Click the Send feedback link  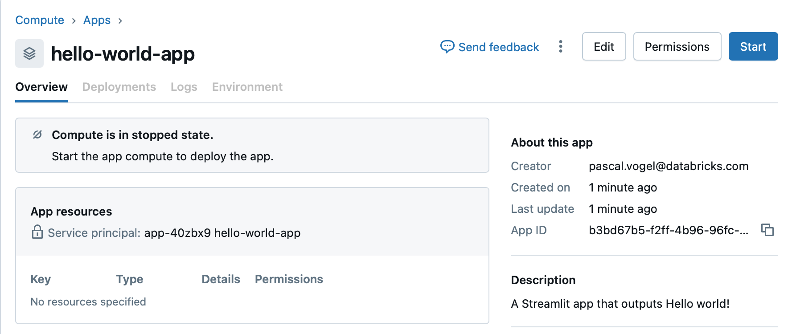tap(499, 47)
